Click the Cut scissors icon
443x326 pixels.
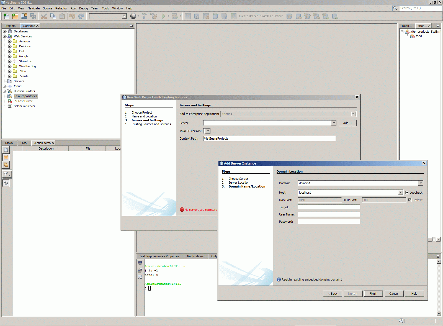[44, 16]
